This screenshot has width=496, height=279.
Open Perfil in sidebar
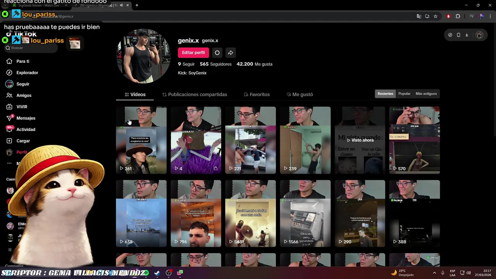[x=22, y=152]
